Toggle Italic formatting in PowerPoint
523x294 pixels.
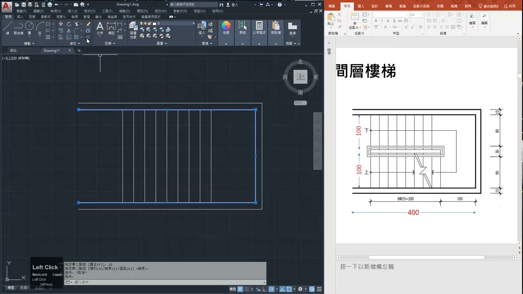click(x=381, y=22)
